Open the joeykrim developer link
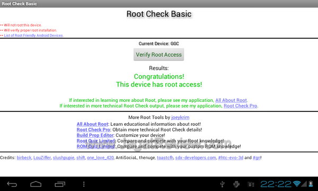 (180, 117)
